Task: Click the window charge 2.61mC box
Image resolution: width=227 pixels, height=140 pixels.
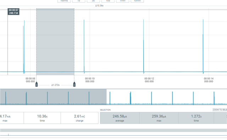Action: coord(79,118)
